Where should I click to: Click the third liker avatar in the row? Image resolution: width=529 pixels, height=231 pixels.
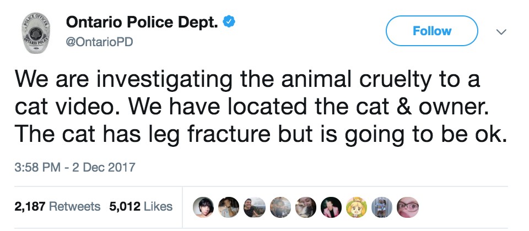254,207
